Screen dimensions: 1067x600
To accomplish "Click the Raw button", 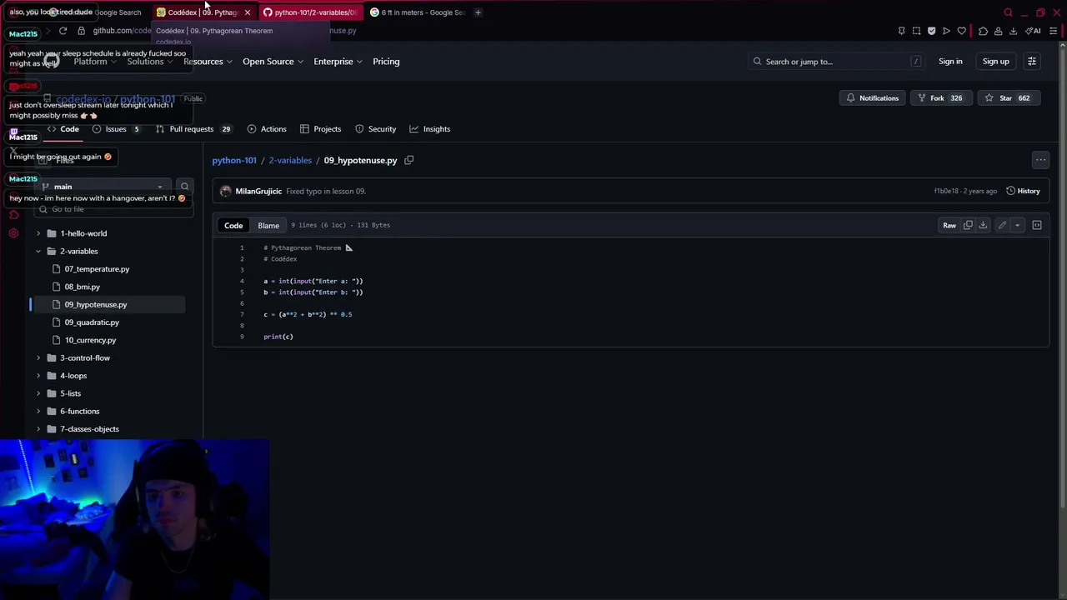I will point(949,225).
